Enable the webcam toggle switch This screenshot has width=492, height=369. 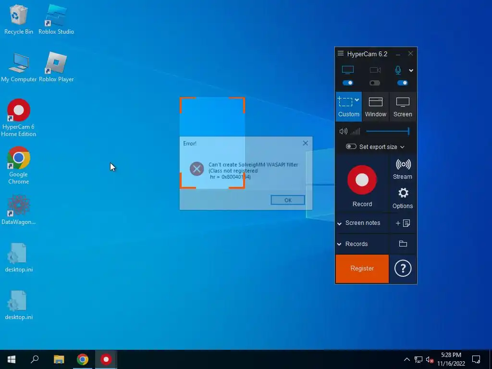click(375, 83)
